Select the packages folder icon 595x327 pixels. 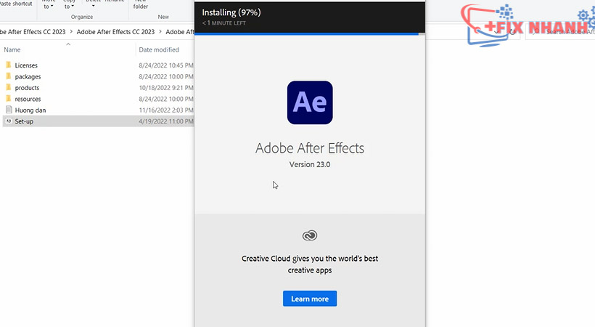[9, 76]
